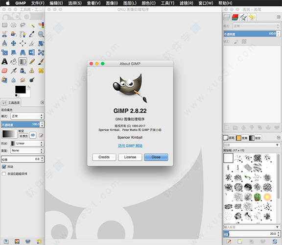Select the Crop tool

[32, 44]
